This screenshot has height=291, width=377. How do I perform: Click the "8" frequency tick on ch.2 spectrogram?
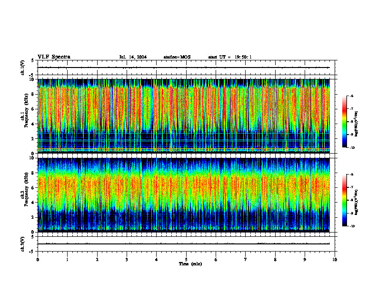click(33, 173)
